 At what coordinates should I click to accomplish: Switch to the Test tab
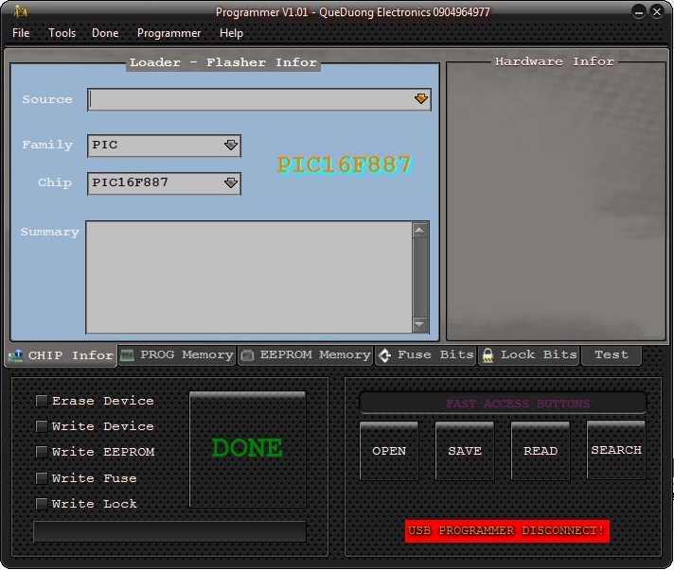click(x=612, y=355)
